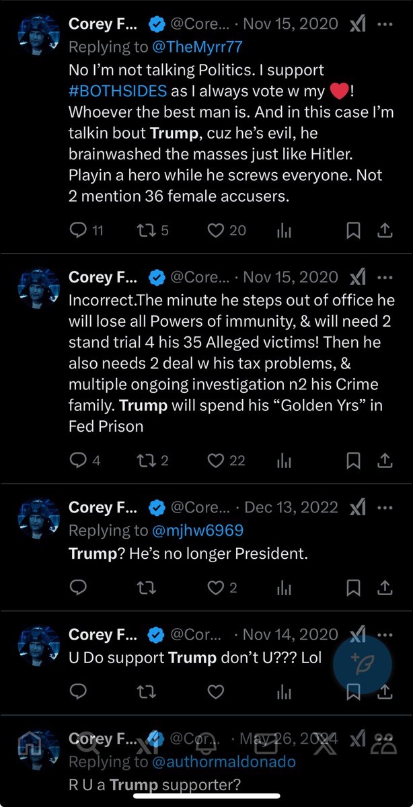This screenshot has height=807, width=413.
Task: Expand more options on Dec 13, 2022 tweet
Action: click(385, 508)
